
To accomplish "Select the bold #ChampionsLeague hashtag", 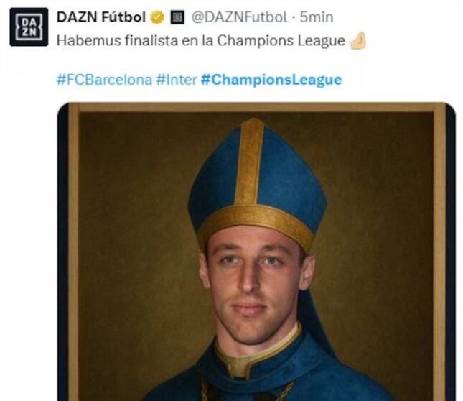I will [x=271, y=80].
